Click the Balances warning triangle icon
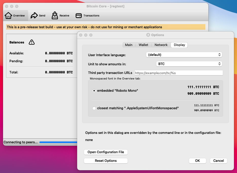237x173 pixels. 31,42
